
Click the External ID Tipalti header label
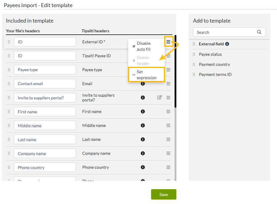[x=94, y=42]
